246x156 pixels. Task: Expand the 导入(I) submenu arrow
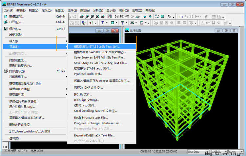coord(66,41)
